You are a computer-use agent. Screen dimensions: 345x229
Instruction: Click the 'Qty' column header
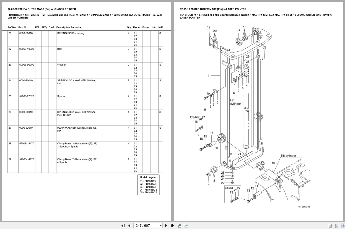(x=129, y=27)
